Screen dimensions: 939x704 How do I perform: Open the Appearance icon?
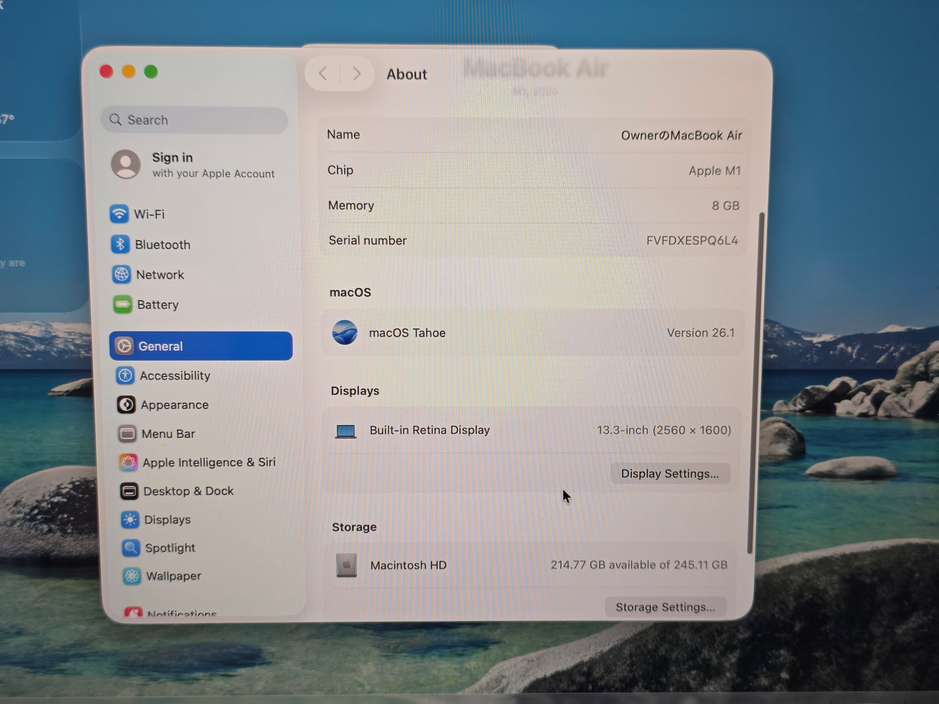click(x=126, y=405)
